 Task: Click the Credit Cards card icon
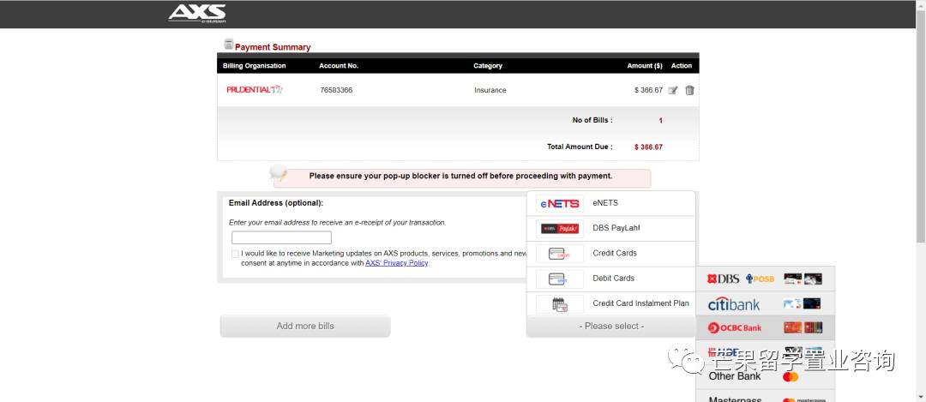coord(559,254)
